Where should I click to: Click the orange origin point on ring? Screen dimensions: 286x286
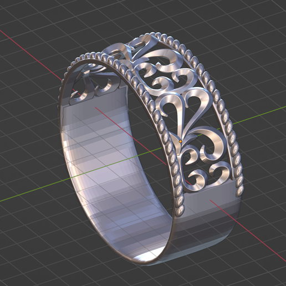181,141
